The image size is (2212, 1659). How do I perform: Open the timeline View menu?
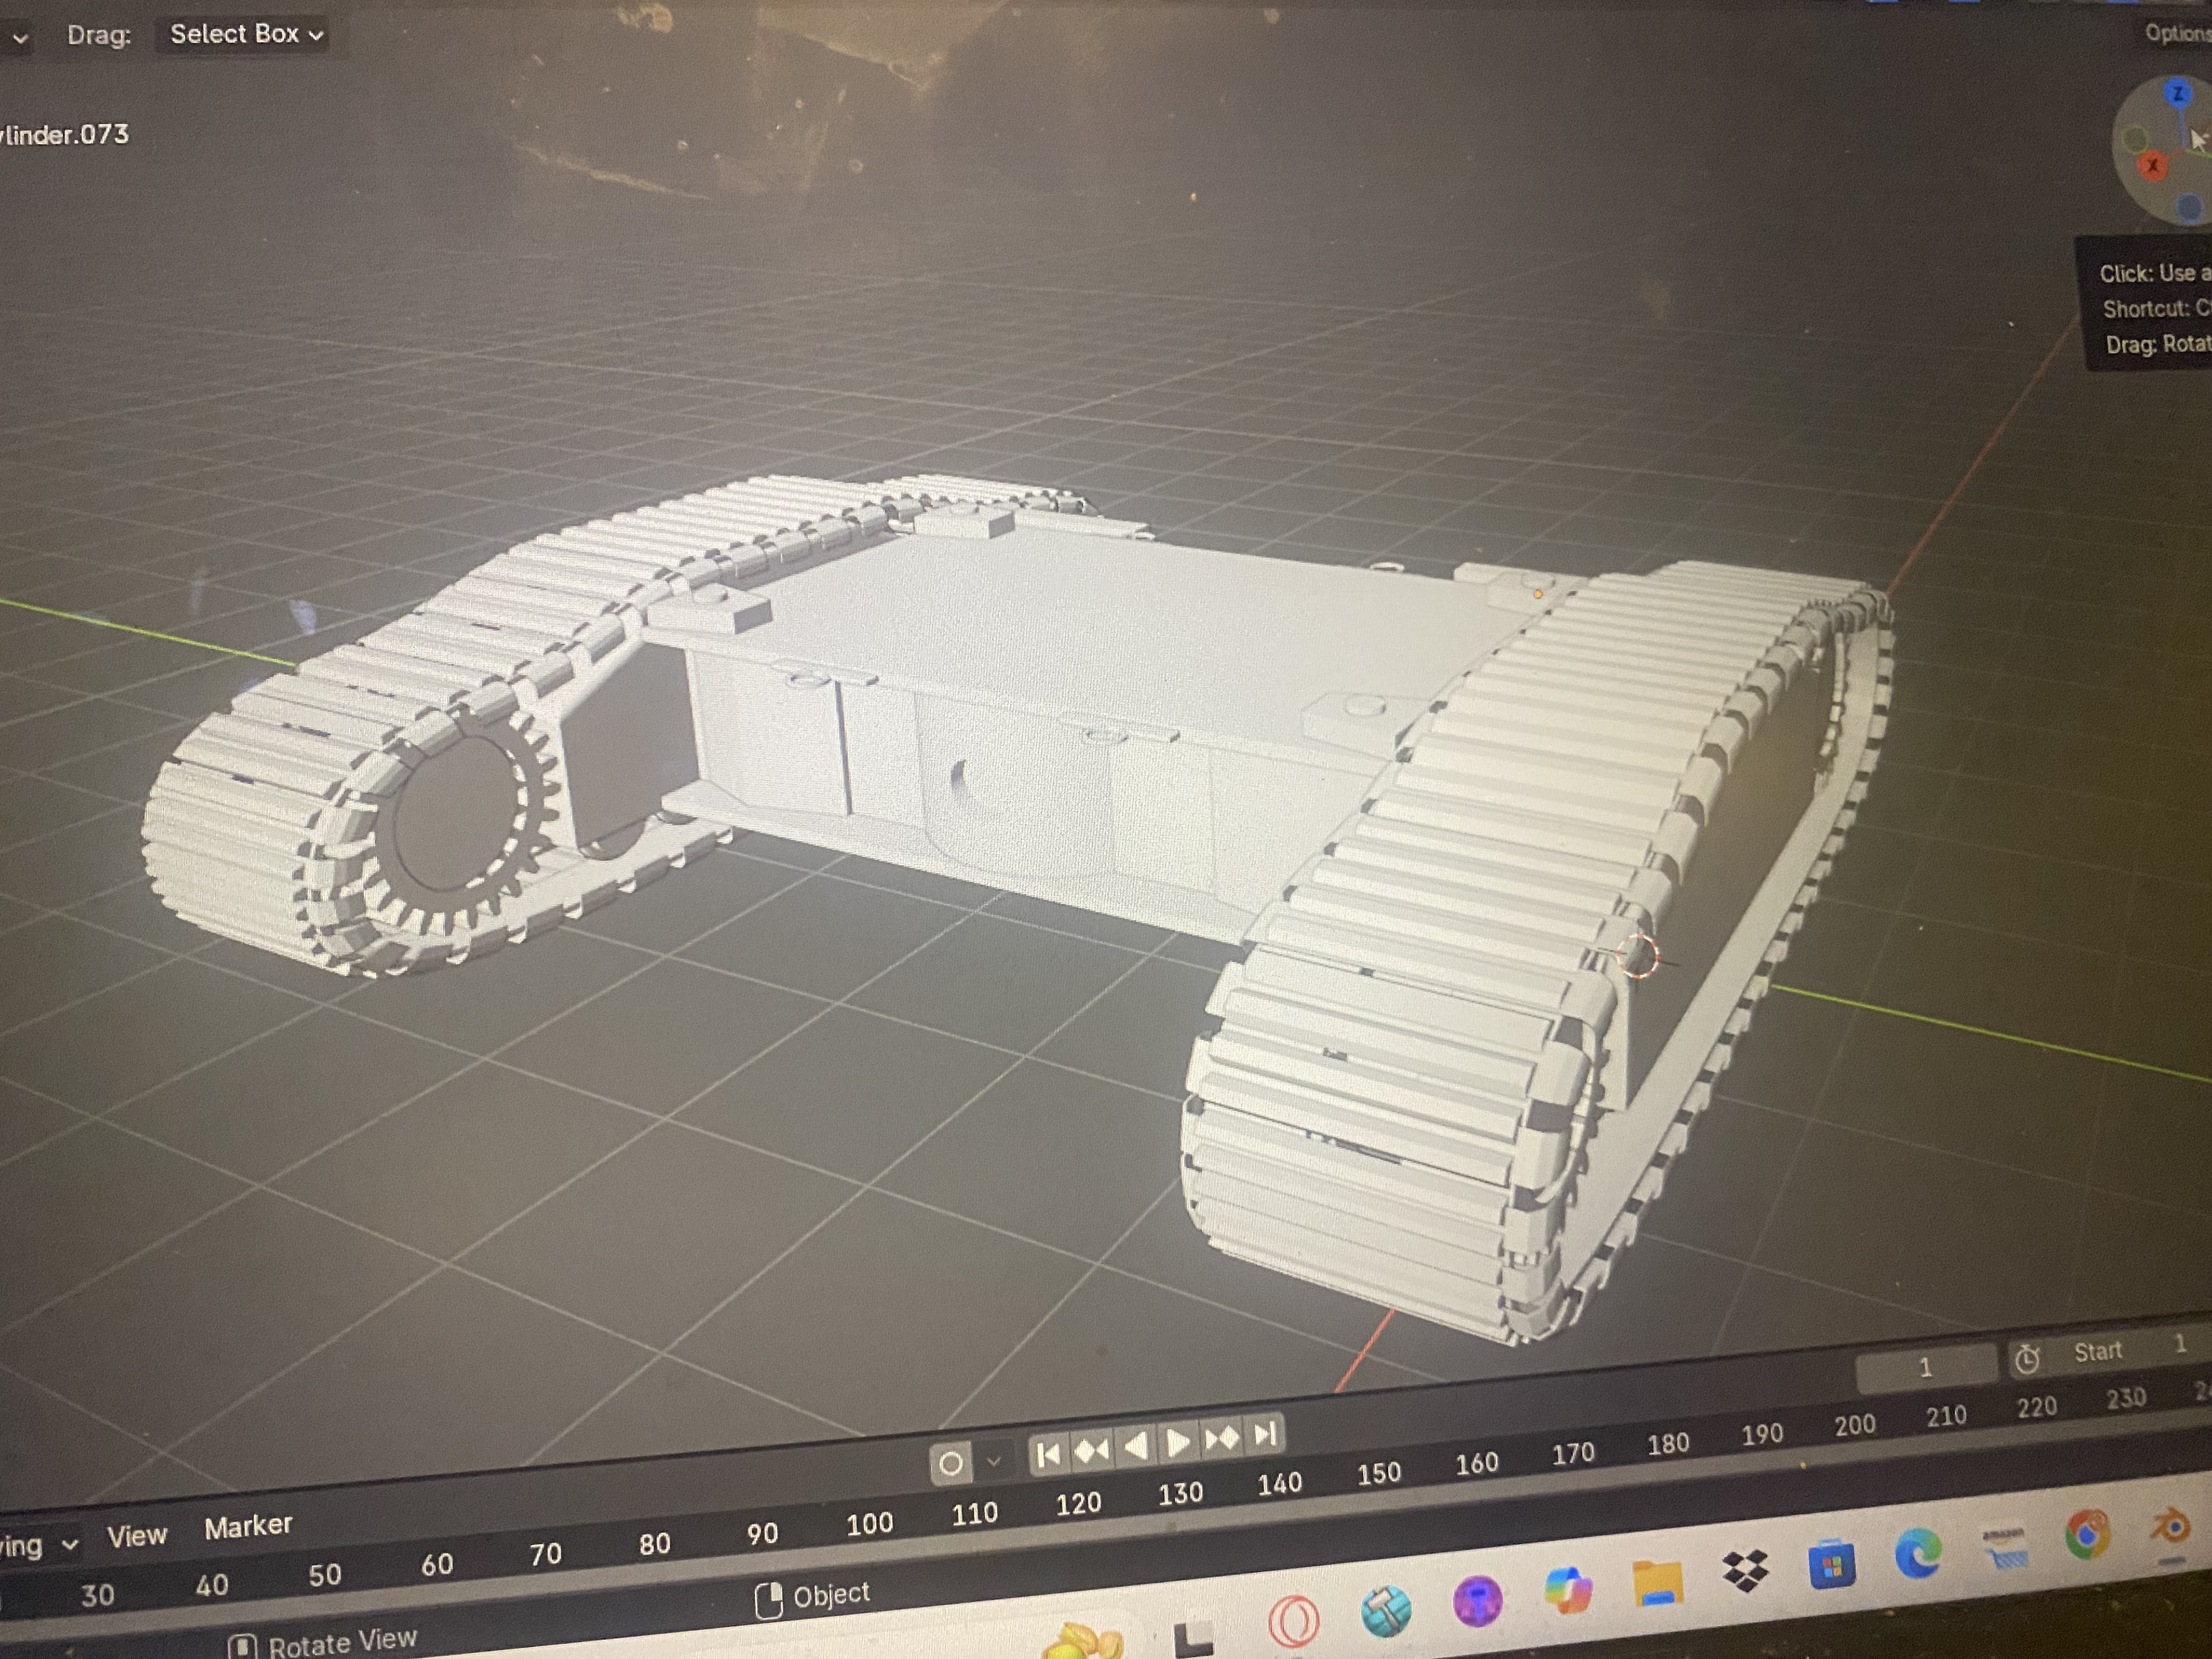(x=137, y=1536)
